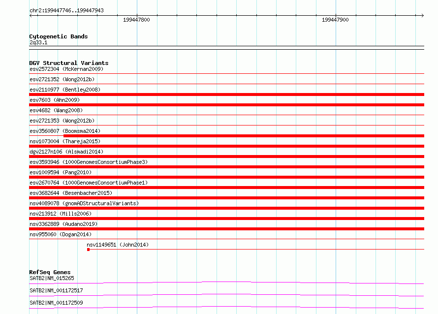Click the red bar under esv1009594 (Pang2010)
Viewport: 438px width, 314px height.
coord(226,177)
